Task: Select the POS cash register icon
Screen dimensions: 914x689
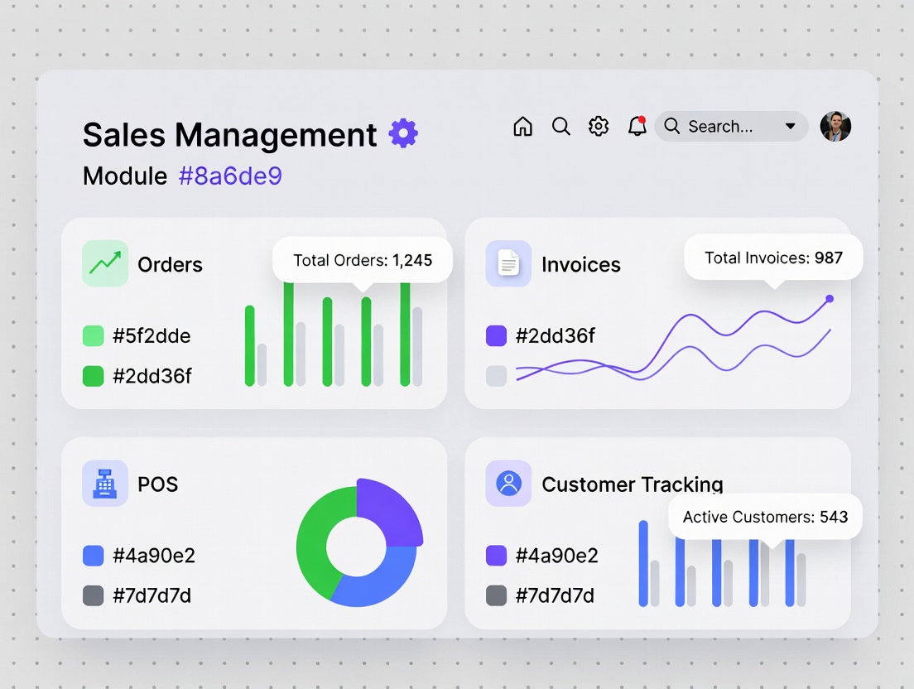Action: (105, 483)
